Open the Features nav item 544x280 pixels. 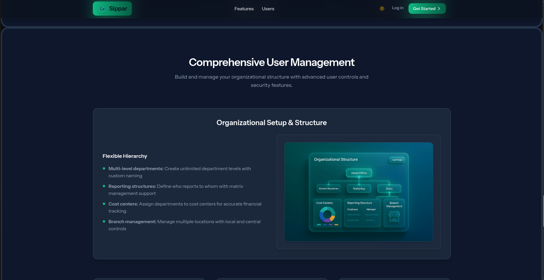click(x=244, y=9)
